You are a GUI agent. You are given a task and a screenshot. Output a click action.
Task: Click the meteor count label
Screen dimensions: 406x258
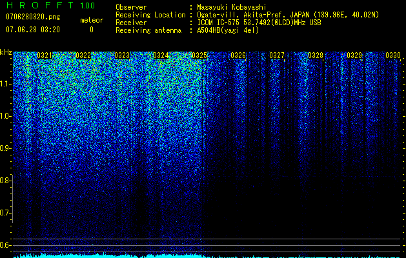(92, 20)
